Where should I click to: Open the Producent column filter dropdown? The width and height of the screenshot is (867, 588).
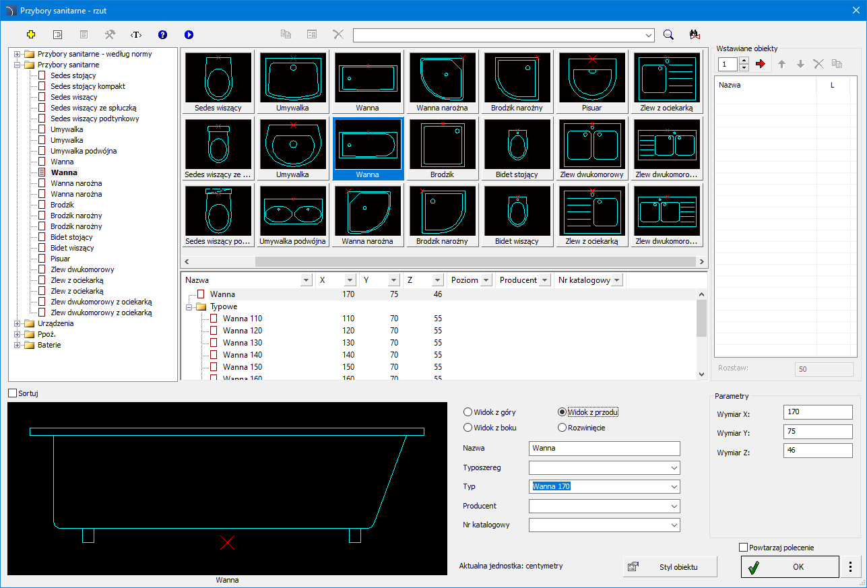click(x=544, y=280)
